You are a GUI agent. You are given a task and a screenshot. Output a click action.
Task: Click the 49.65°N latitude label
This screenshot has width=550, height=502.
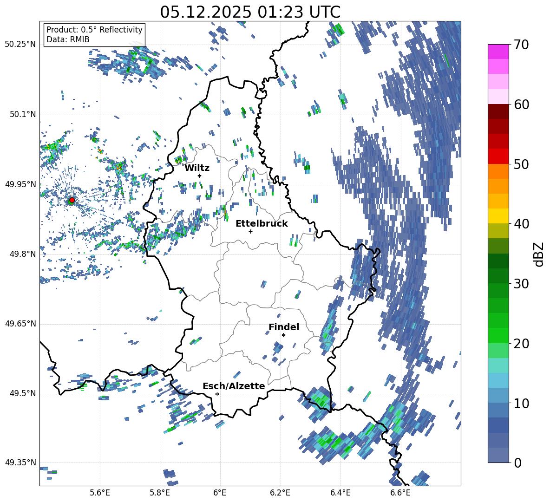pos(20,324)
